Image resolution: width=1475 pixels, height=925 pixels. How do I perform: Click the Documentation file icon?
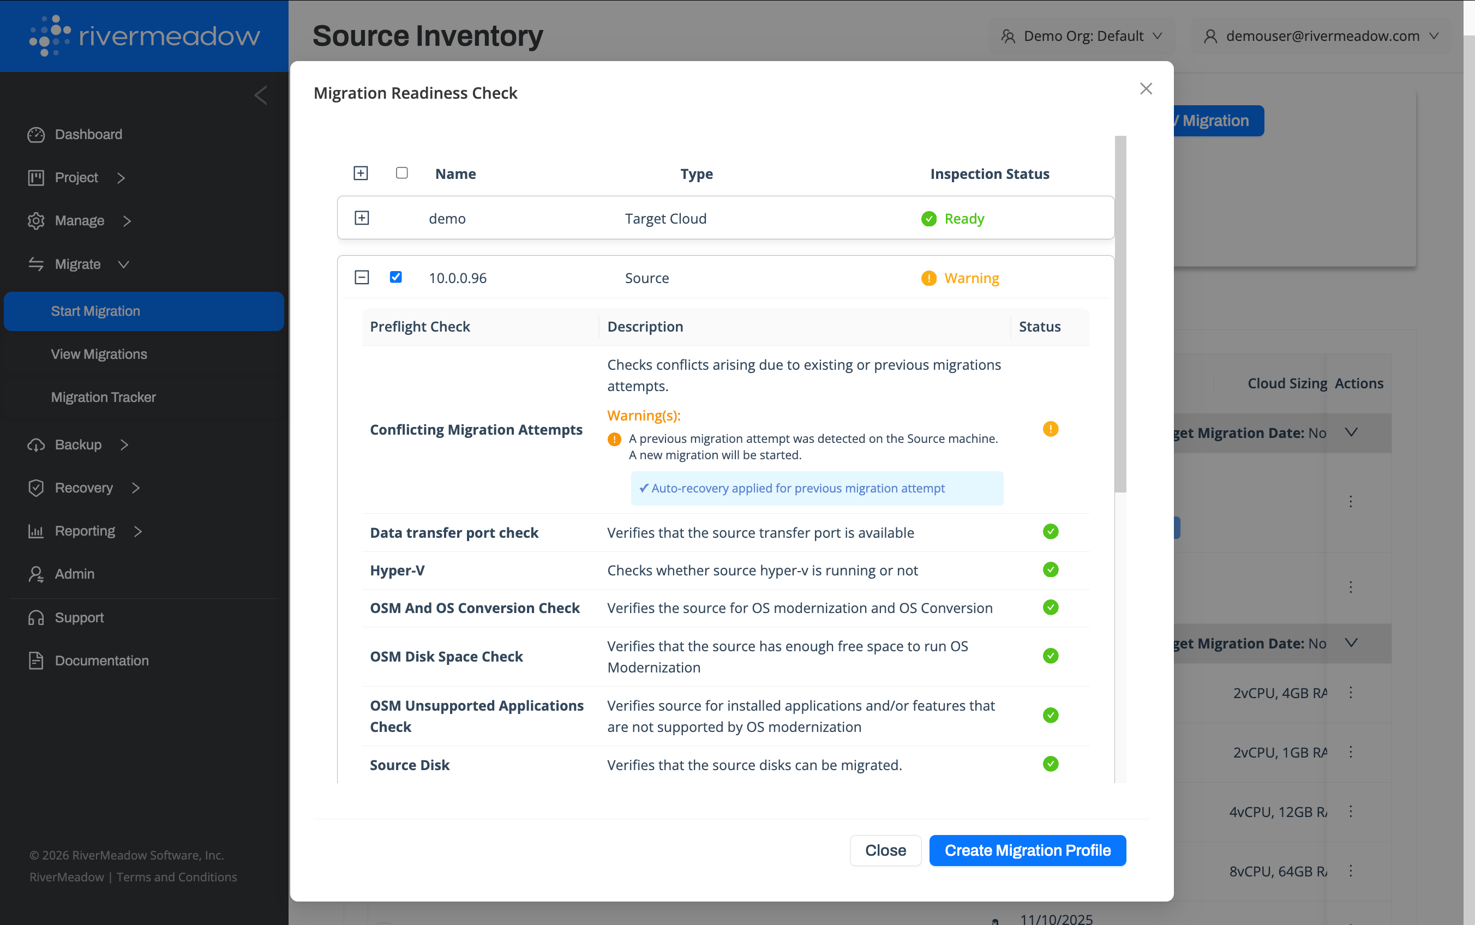36,660
